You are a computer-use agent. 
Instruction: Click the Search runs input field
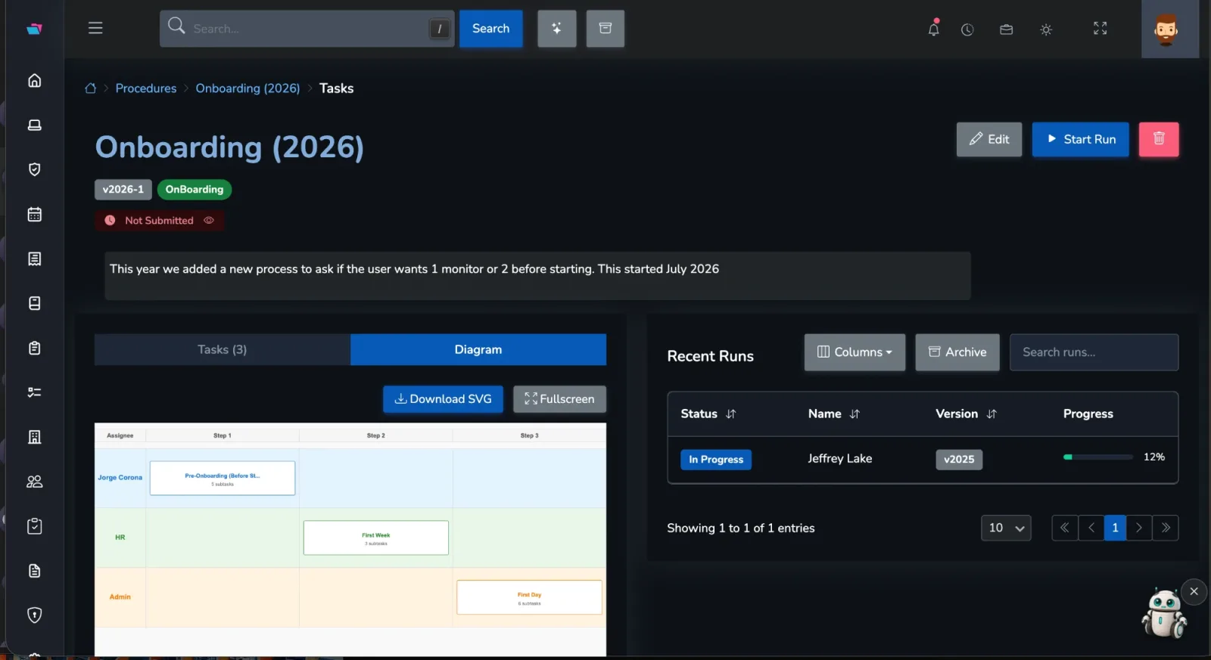click(x=1094, y=352)
